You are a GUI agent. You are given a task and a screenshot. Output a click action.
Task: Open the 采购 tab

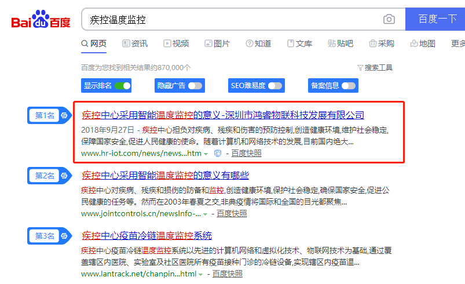pos(382,43)
